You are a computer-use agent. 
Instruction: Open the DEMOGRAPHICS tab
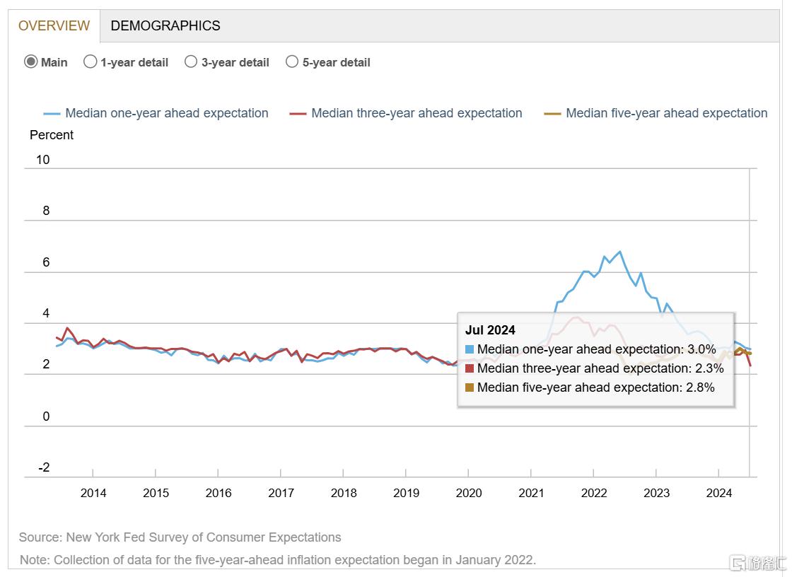click(165, 26)
